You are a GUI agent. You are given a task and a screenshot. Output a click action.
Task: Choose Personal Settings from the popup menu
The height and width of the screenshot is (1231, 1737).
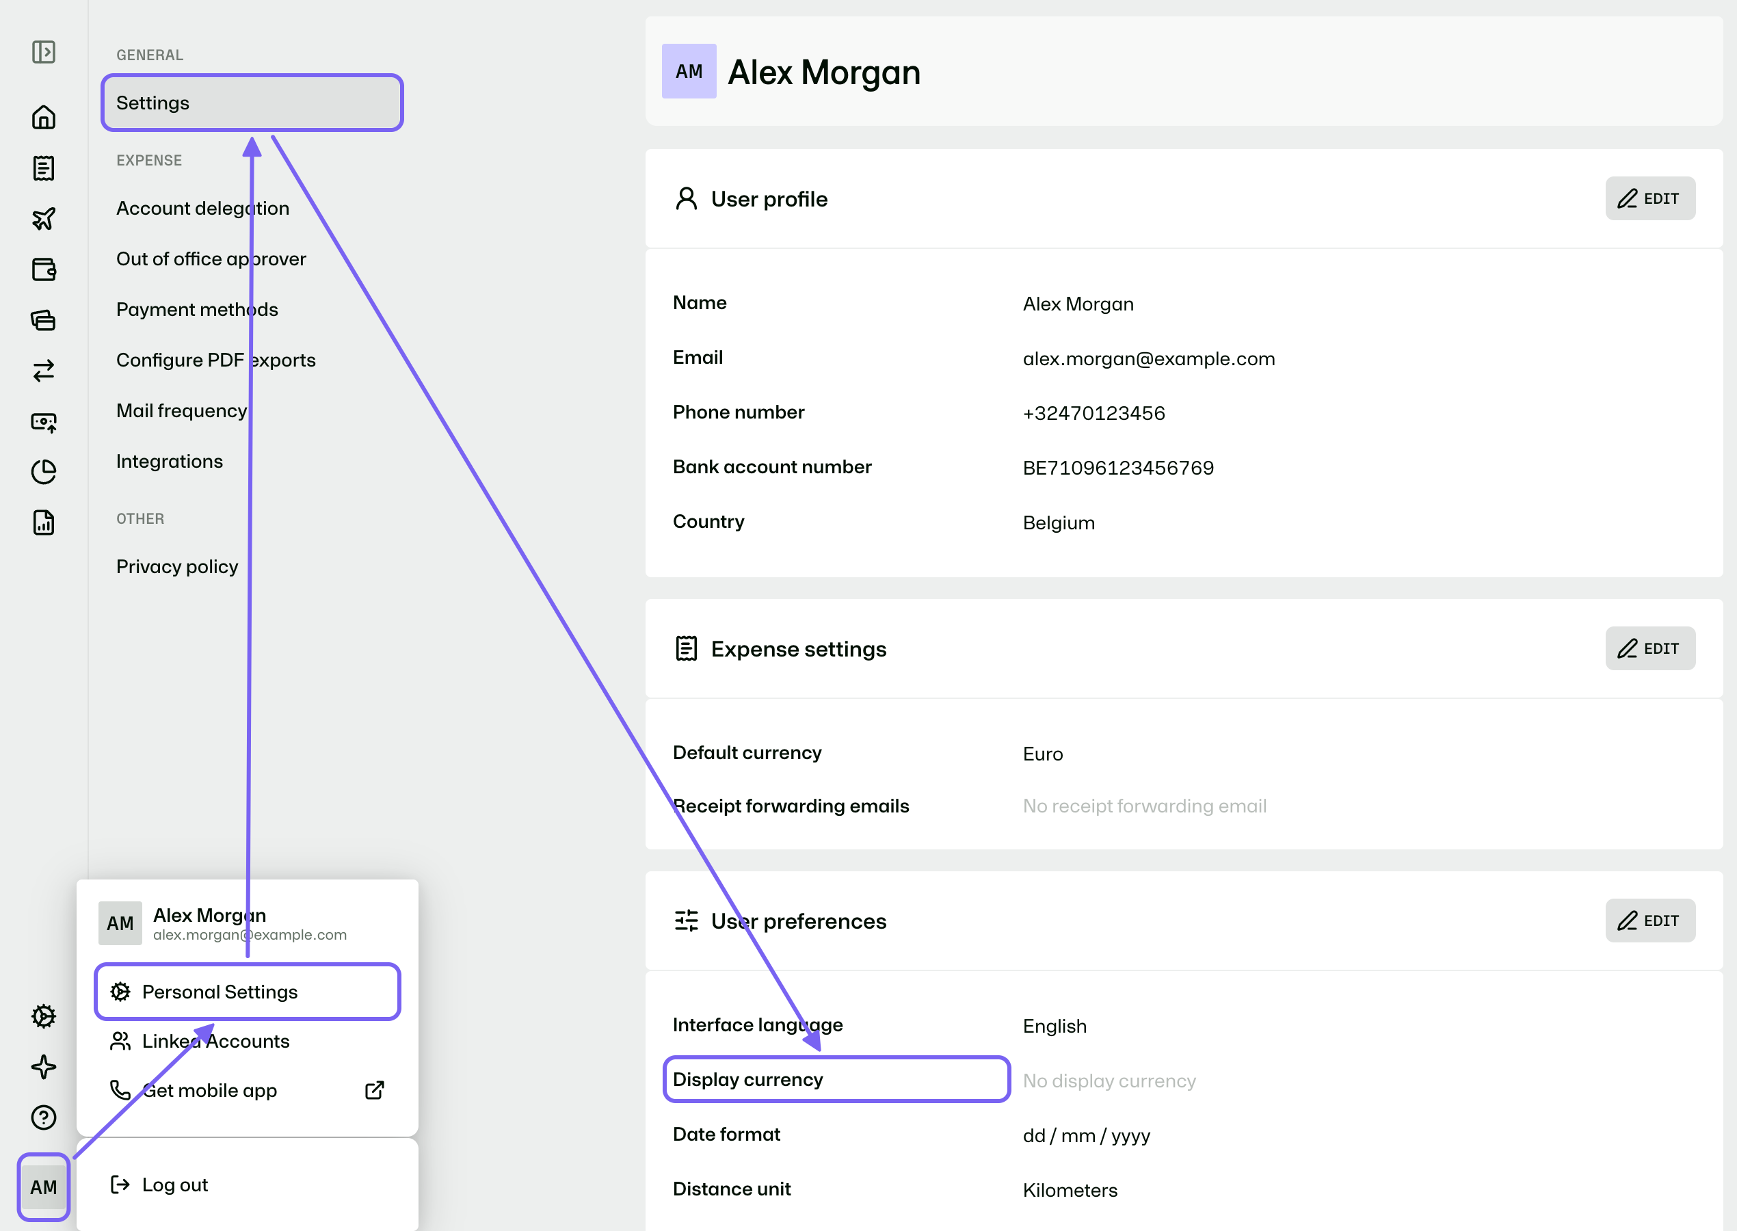(247, 992)
